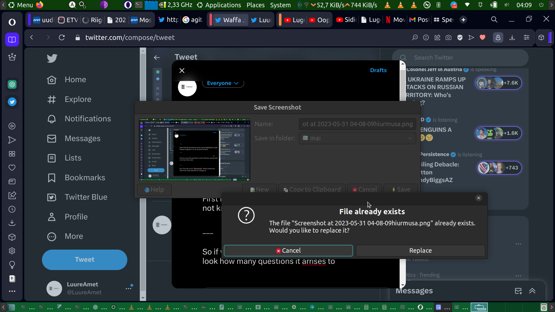Open the Opera workspaces icon in sidebar
The image size is (555, 312).
click(12, 40)
